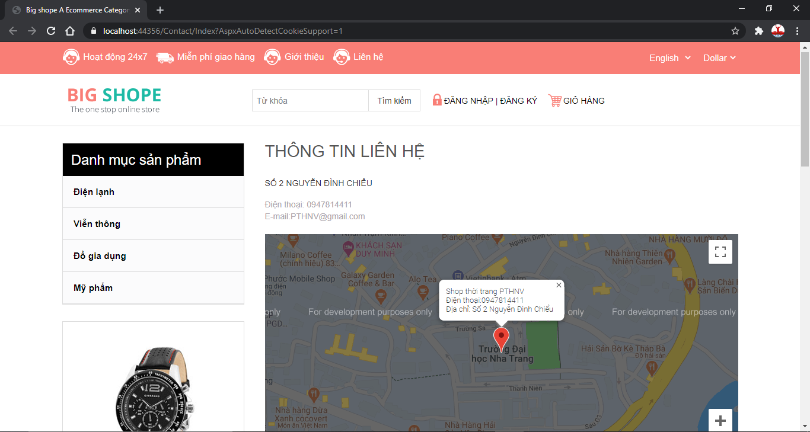View site information lock icon
This screenshot has height=432, width=810.
94,31
